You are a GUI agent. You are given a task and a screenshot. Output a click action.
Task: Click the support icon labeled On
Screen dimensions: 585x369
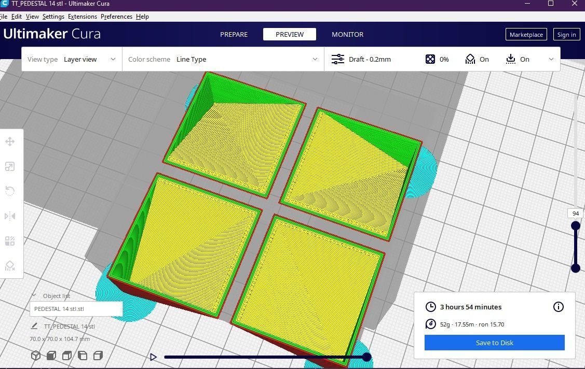[x=470, y=59]
